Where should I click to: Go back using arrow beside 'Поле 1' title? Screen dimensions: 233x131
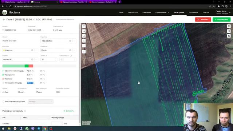[4, 20]
